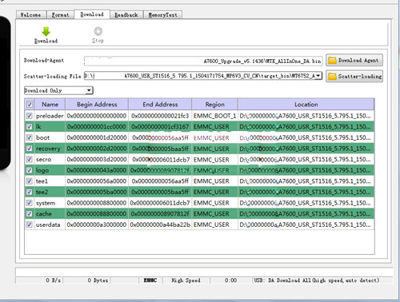Click the Stop circle icon
Image resolution: width=400 pixels, height=302 pixels.
click(x=98, y=31)
